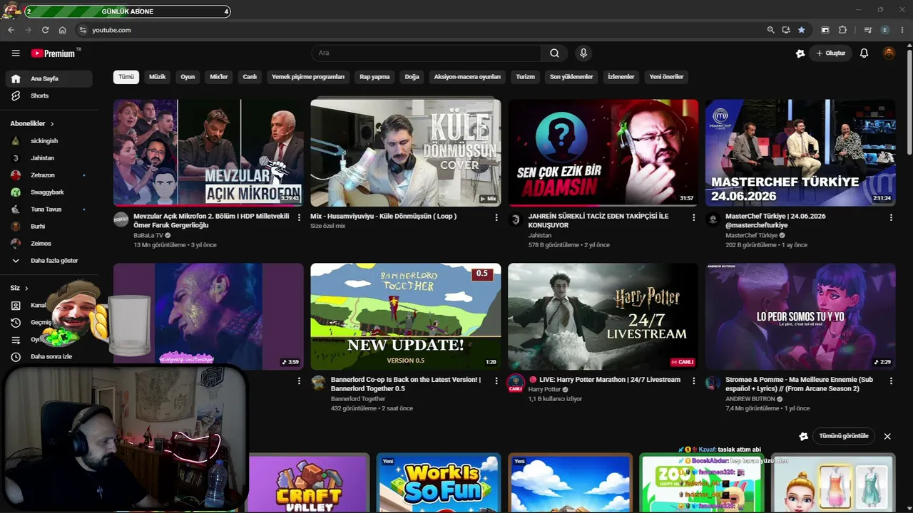
Task: Open options menu for MasterChef Türkiye video
Action: pyautogui.click(x=891, y=217)
